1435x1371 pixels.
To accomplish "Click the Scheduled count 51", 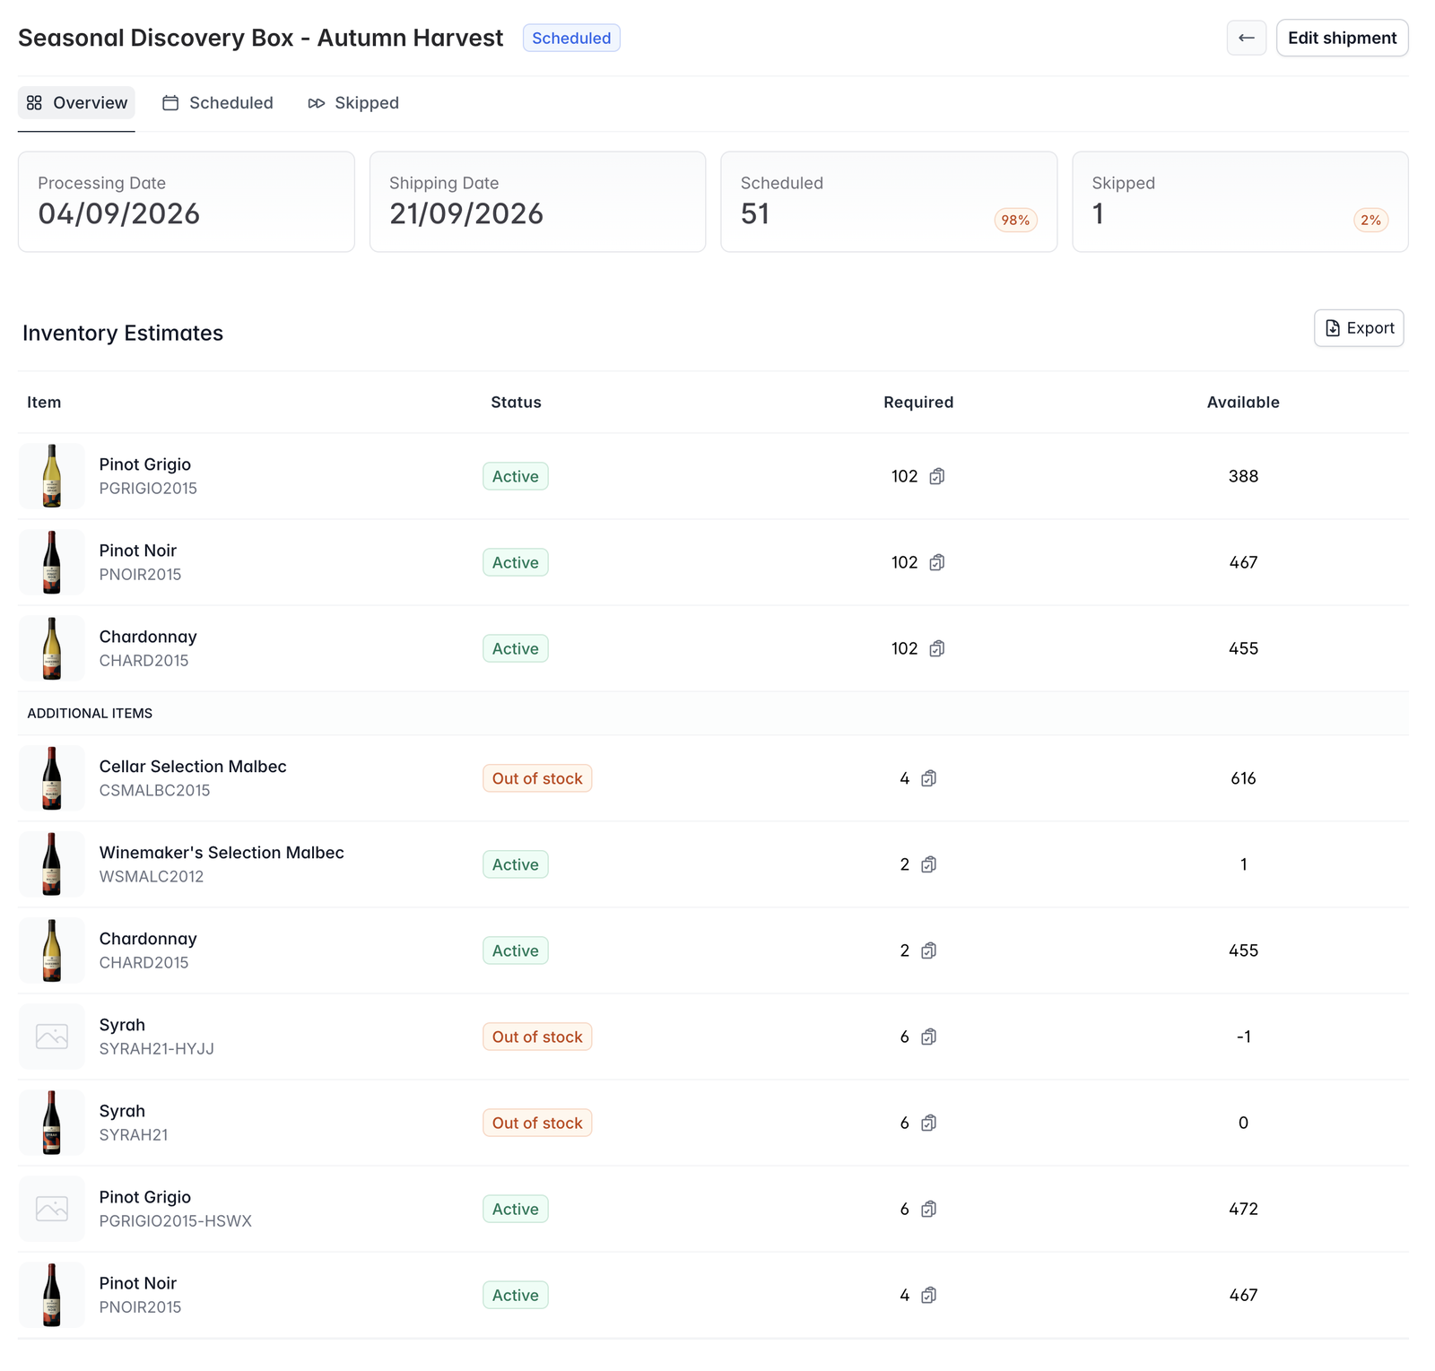I will (755, 214).
